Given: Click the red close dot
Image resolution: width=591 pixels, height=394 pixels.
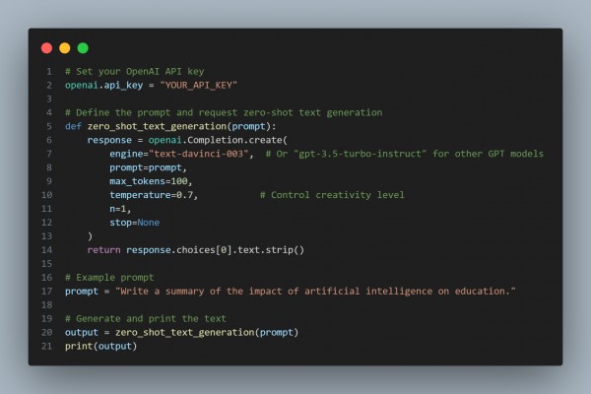Looking at the screenshot, I should click(x=46, y=48).
